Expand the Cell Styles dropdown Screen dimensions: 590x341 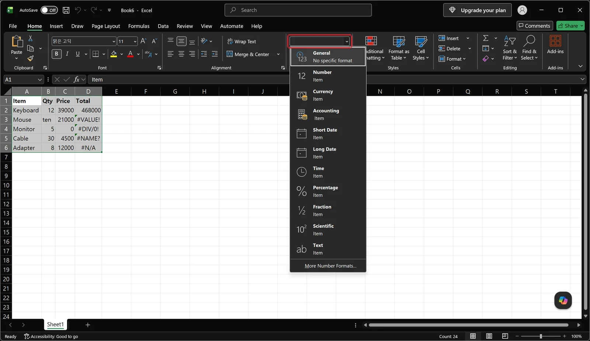(x=421, y=48)
